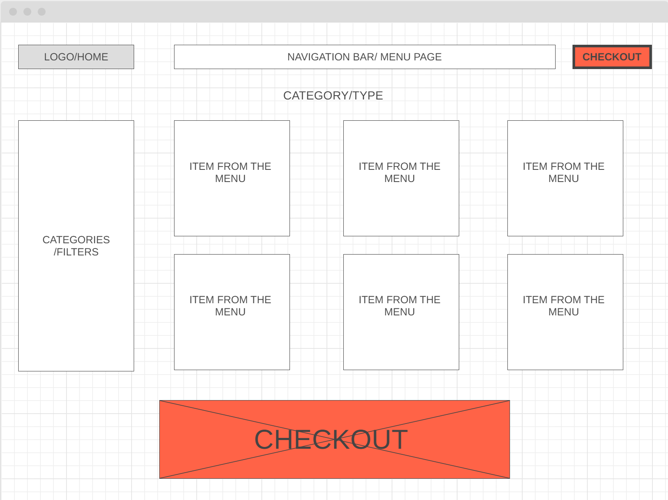This screenshot has height=500, width=668.
Task: Click the second gray window dot
Action: click(27, 12)
